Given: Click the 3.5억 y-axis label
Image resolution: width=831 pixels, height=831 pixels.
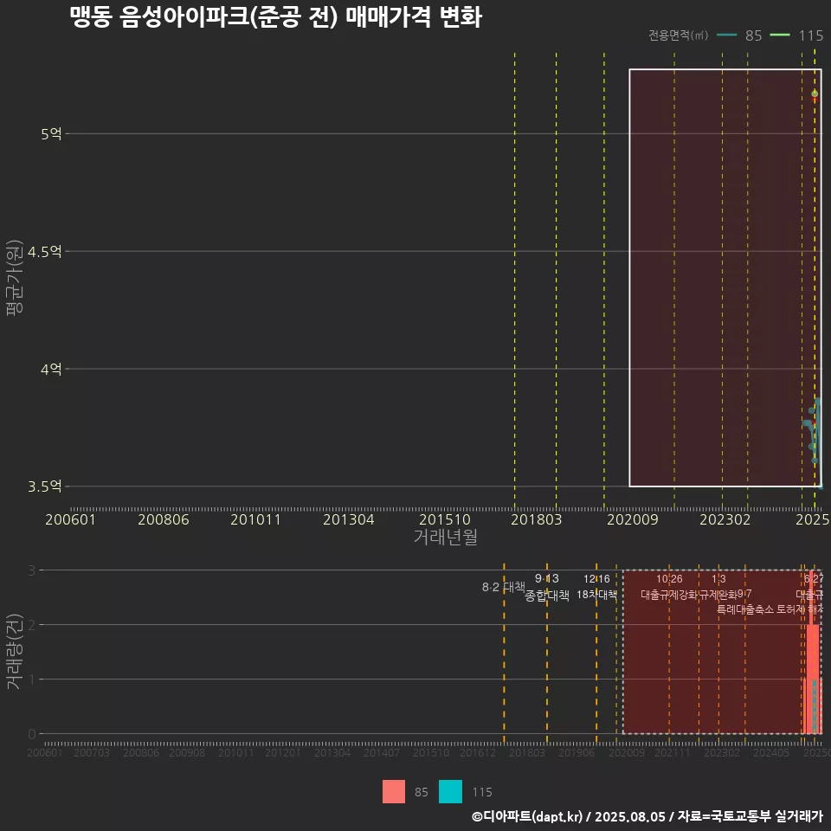Looking at the screenshot, I should point(44,486).
